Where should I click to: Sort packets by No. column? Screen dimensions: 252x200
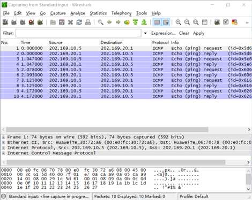[5, 43]
